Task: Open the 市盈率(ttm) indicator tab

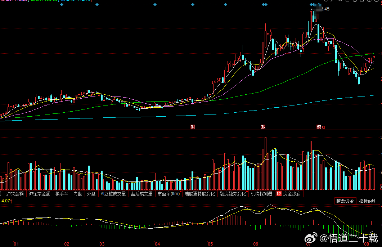Action: [x=168, y=194]
